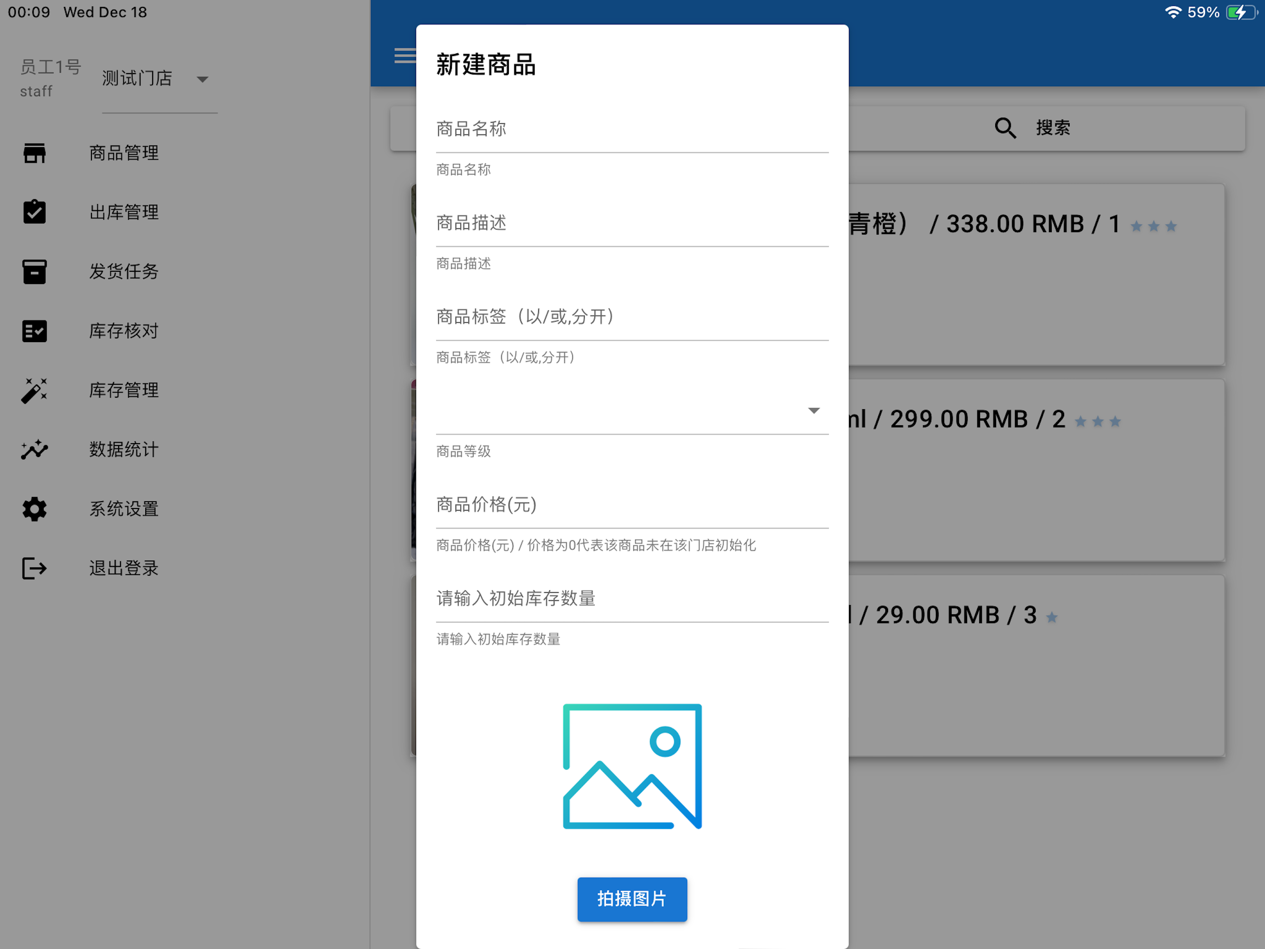
Task: Click the 发货任务 archive box icon
Action: 34,271
